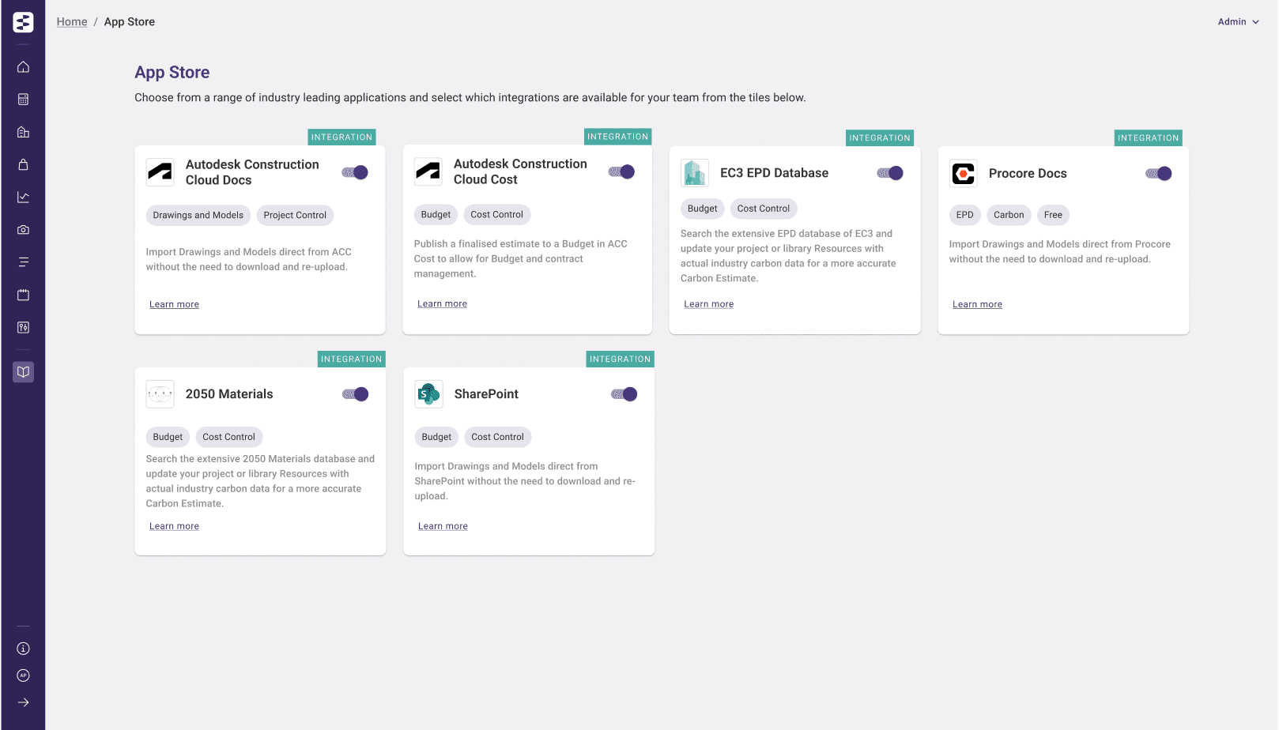Click the EC3 EPD Database title

coord(775,173)
